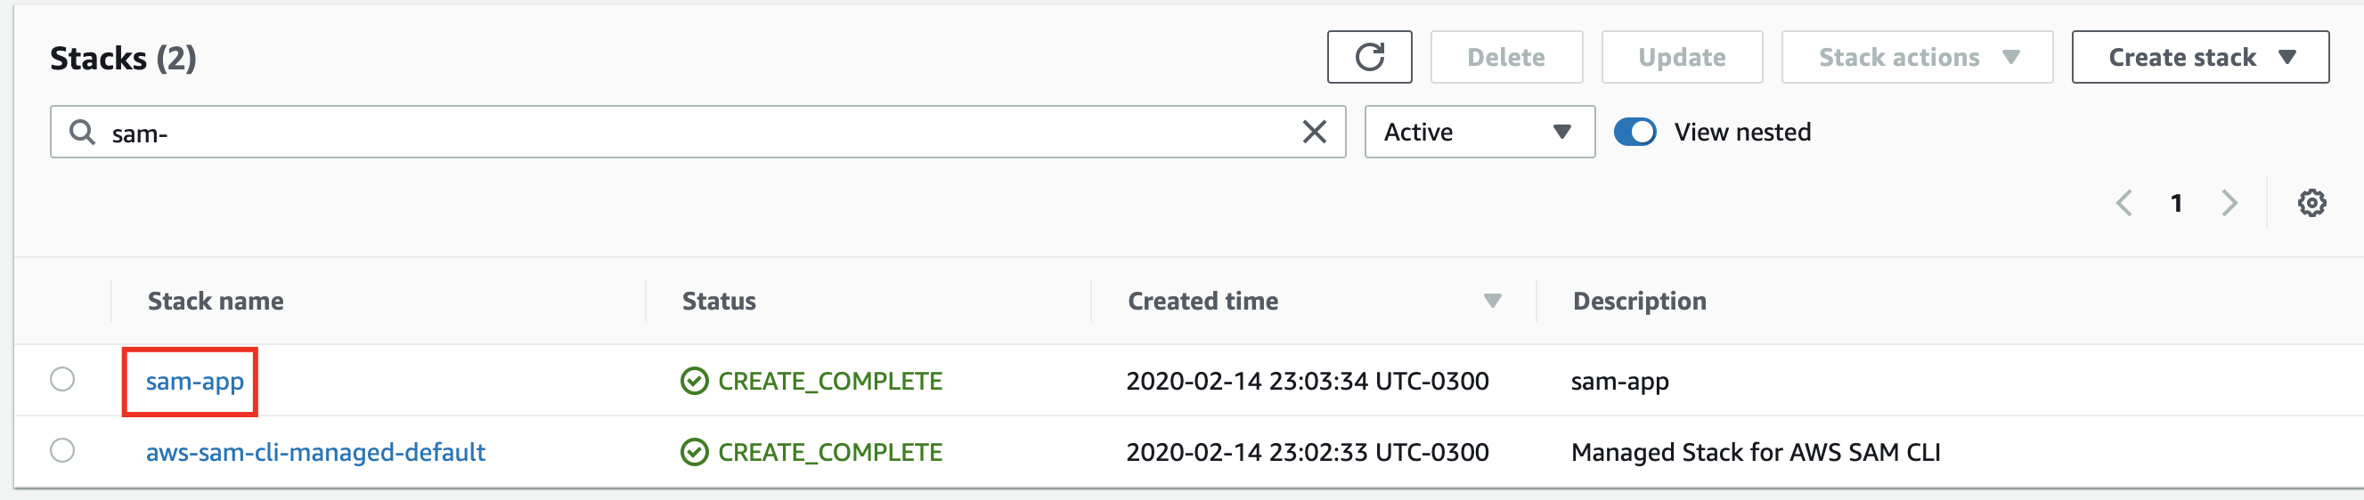Click into the stack search field
The width and height of the screenshot is (2364, 500).
pyautogui.click(x=697, y=132)
